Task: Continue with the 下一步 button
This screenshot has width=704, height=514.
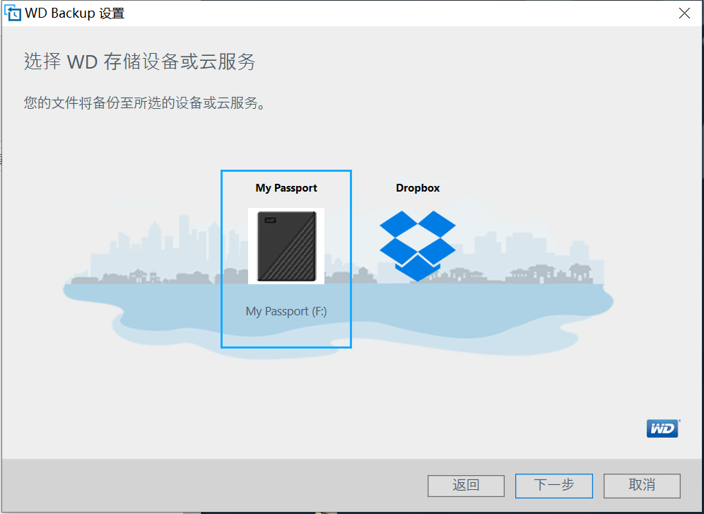Action: [x=553, y=486]
